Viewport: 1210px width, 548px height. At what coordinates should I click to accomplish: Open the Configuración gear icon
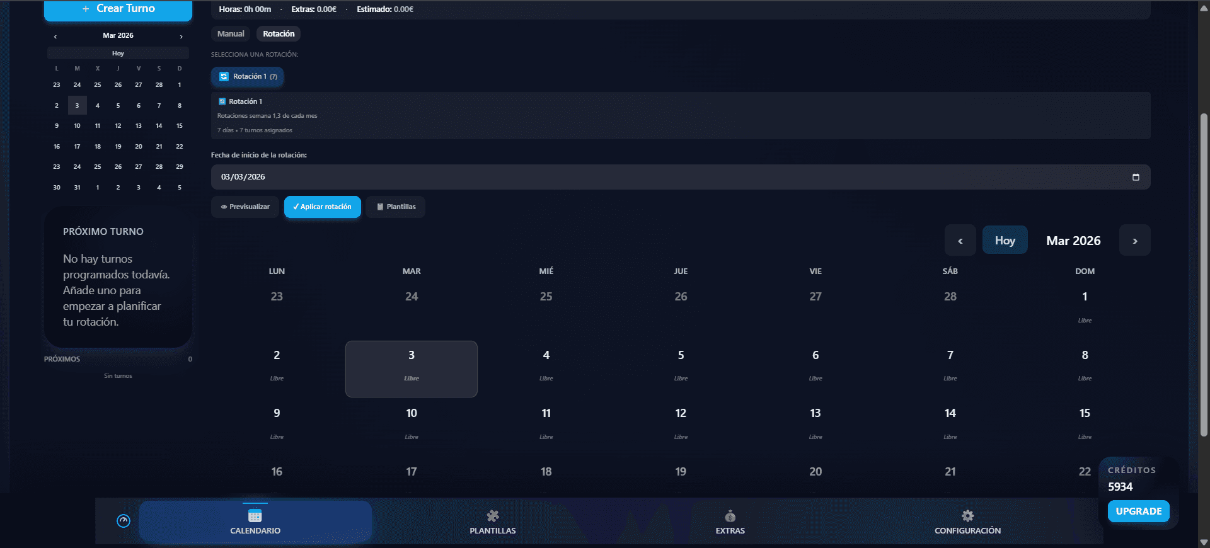tap(967, 516)
